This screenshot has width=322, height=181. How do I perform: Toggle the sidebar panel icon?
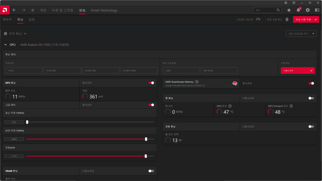tap(317, 10)
